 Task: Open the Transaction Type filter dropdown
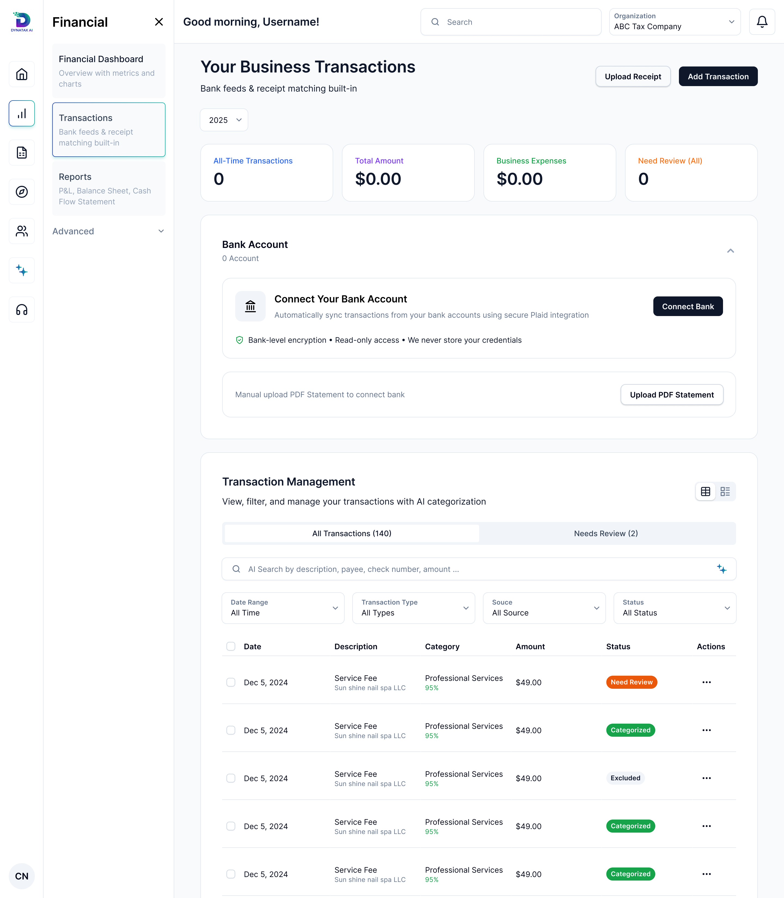pos(414,608)
